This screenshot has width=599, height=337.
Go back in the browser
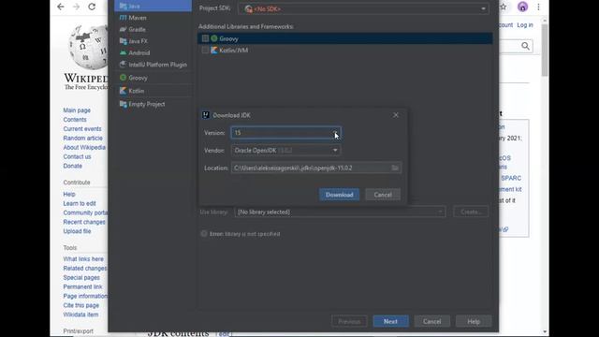[60, 7]
